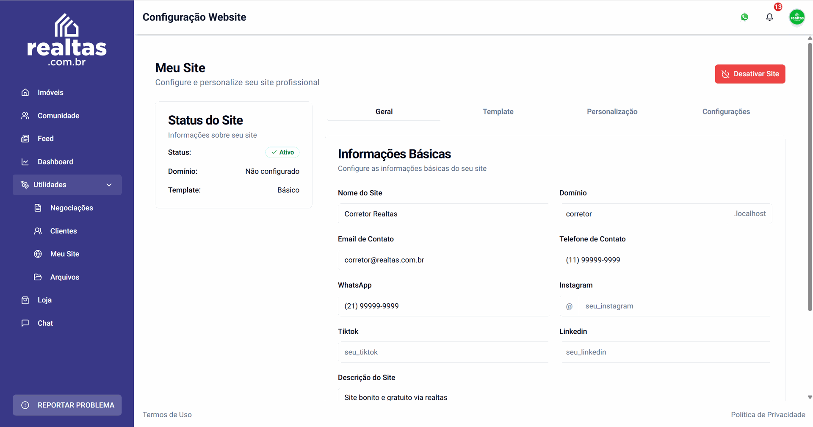Click the Nome do Site field
Image resolution: width=813 pixels, height=427 pixels.
pyautogui.click(x=443, y=214)
